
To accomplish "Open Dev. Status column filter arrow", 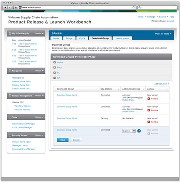I will pos(118,89).
